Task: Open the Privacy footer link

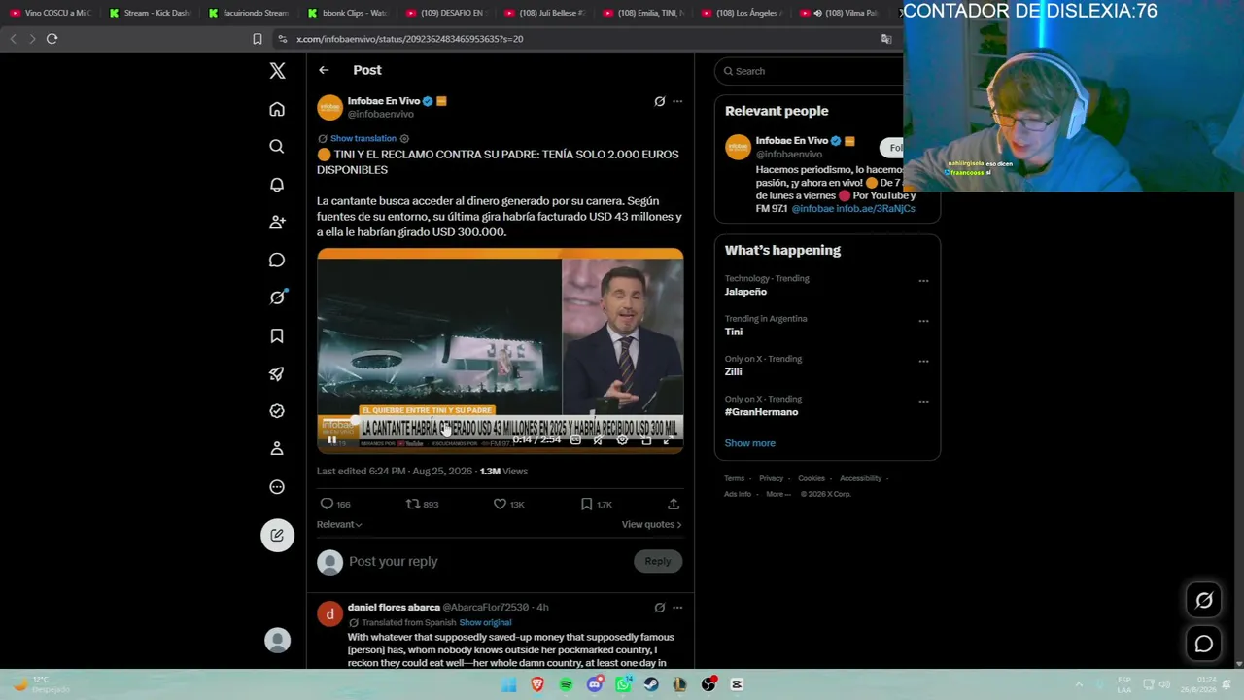Action: point(771,478)
